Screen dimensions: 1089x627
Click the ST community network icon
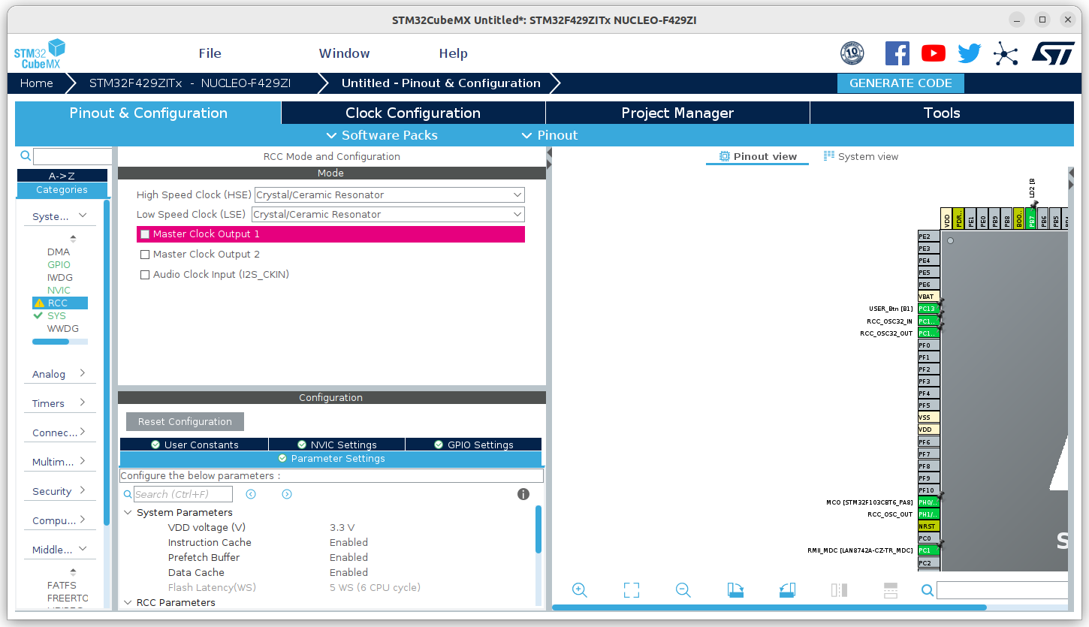(x=1006, y=53)
